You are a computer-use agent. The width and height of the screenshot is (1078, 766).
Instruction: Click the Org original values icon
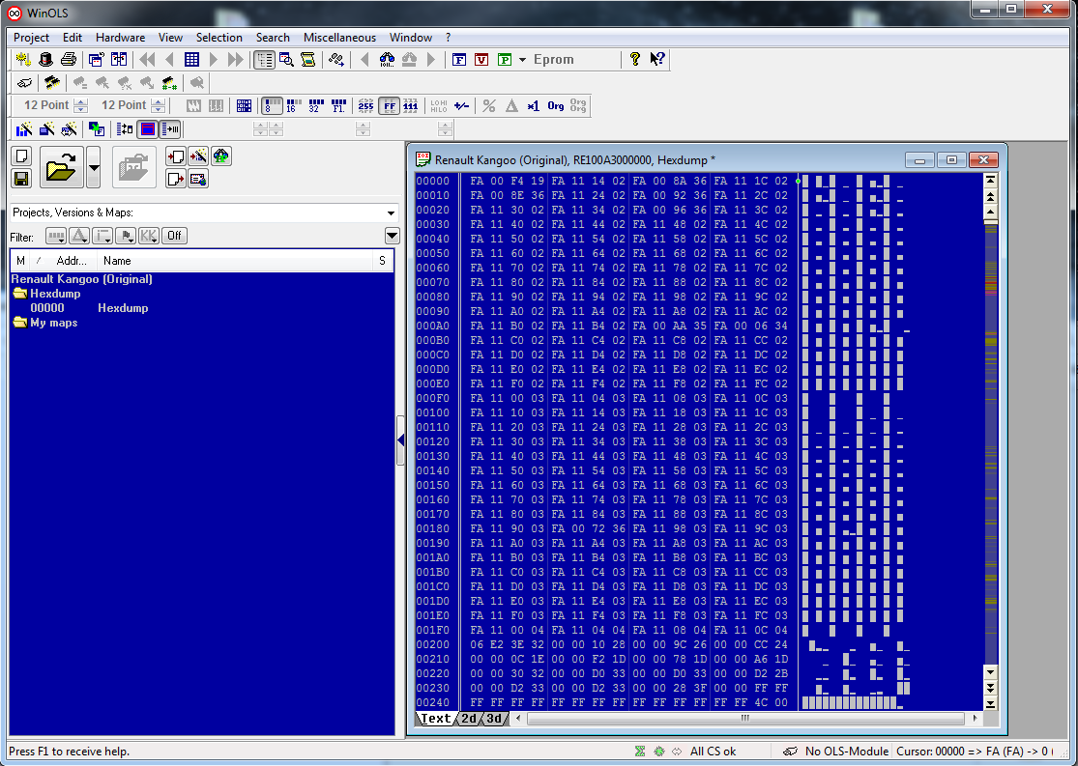(x=556, y=106)
